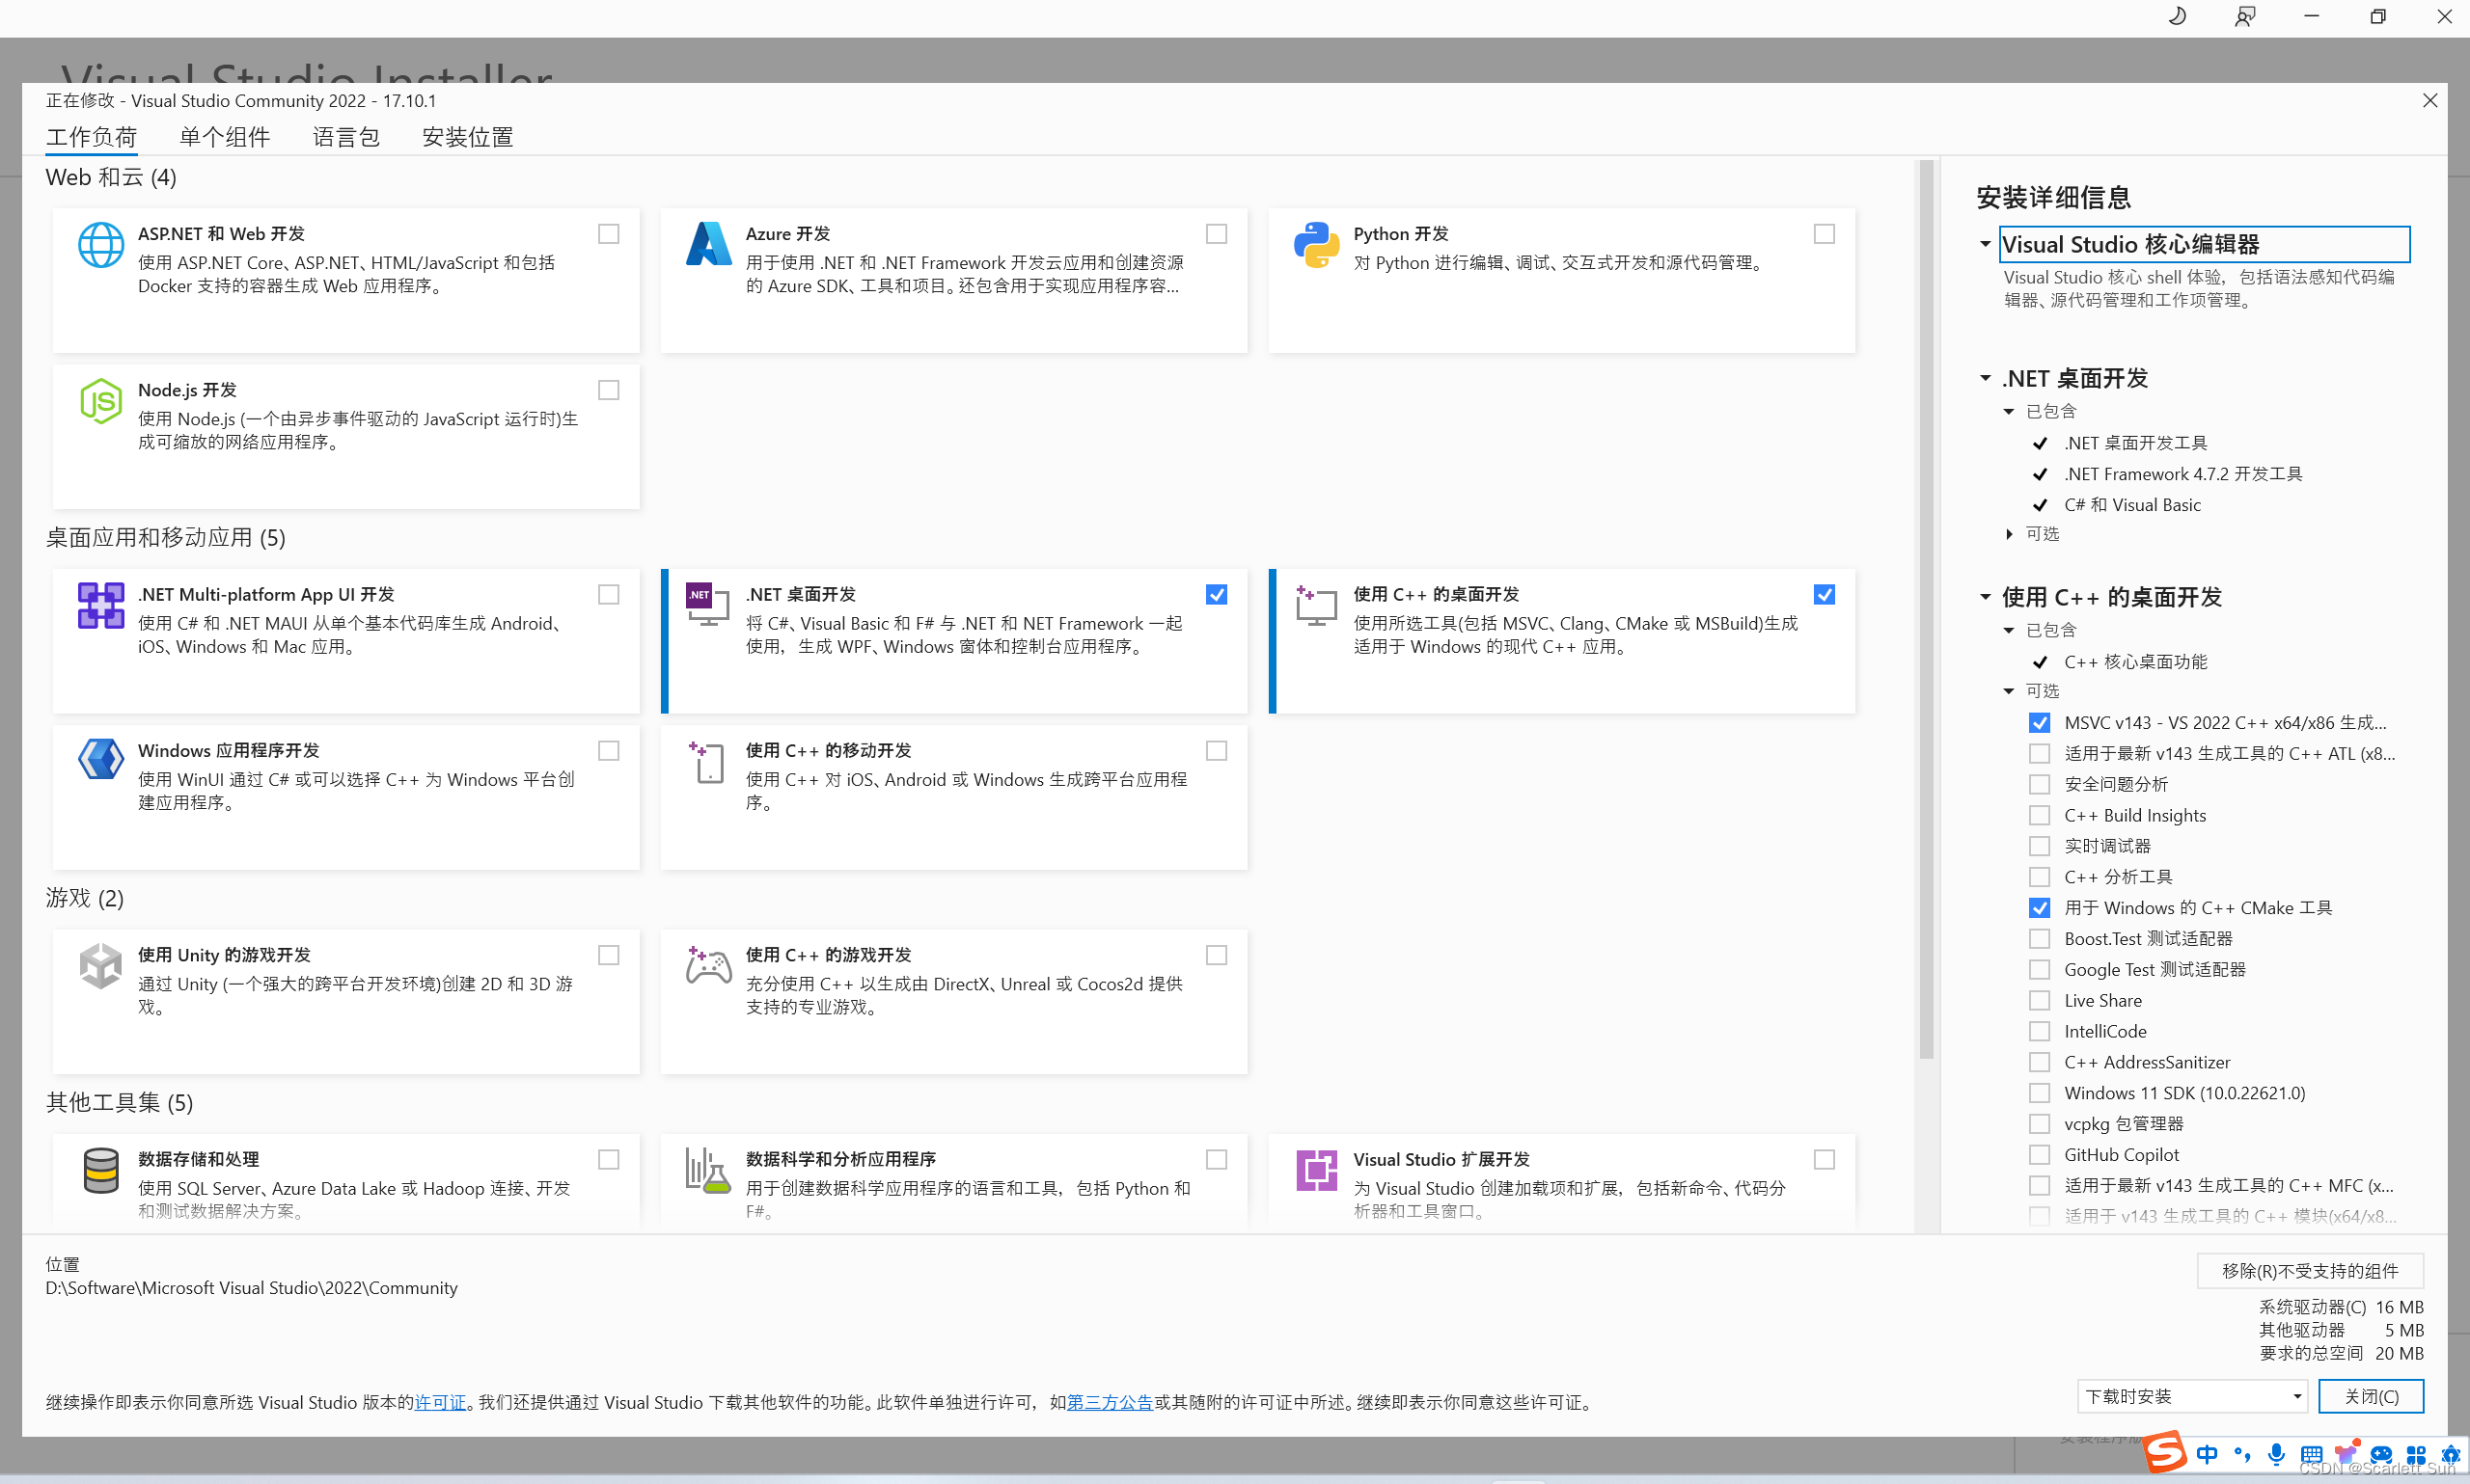Screen dimensions: 2470x1484
Task: Check the Live Share component
Action: point(2040,1001)
